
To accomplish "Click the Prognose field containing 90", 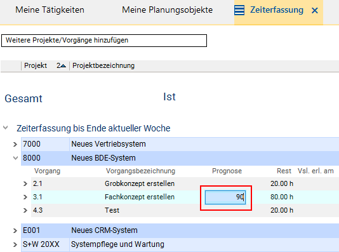I will coord(225,197).
